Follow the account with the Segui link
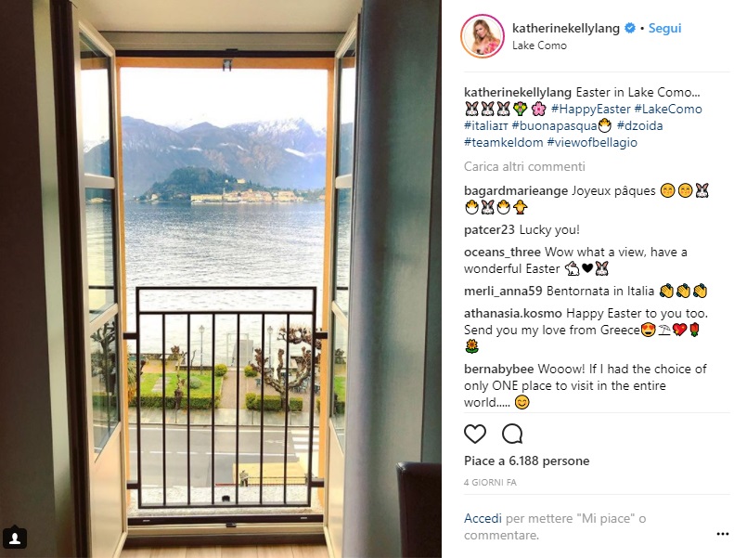Image resolution: width=734 pixels, height=558 pixels. point(664,28)
